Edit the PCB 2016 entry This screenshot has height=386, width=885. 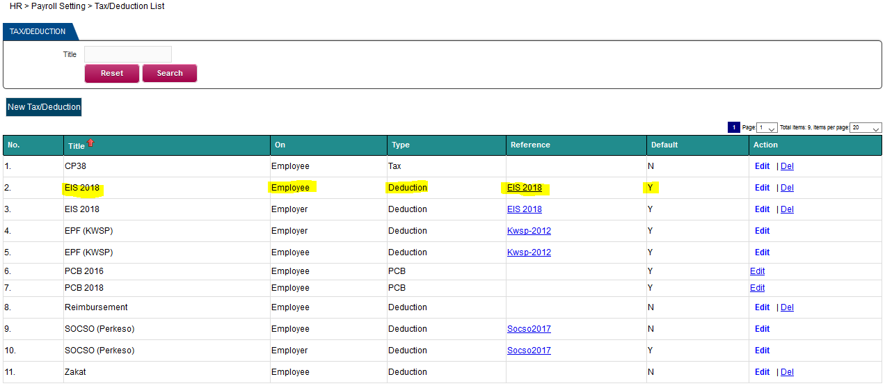pos(757,271)
